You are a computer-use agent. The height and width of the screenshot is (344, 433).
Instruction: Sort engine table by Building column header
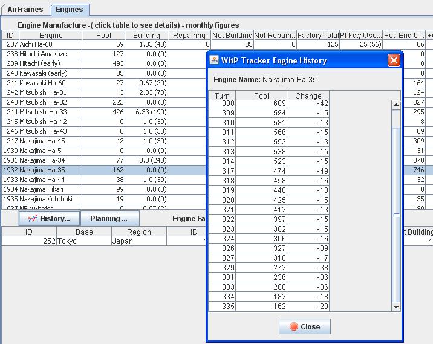[146, 35]
